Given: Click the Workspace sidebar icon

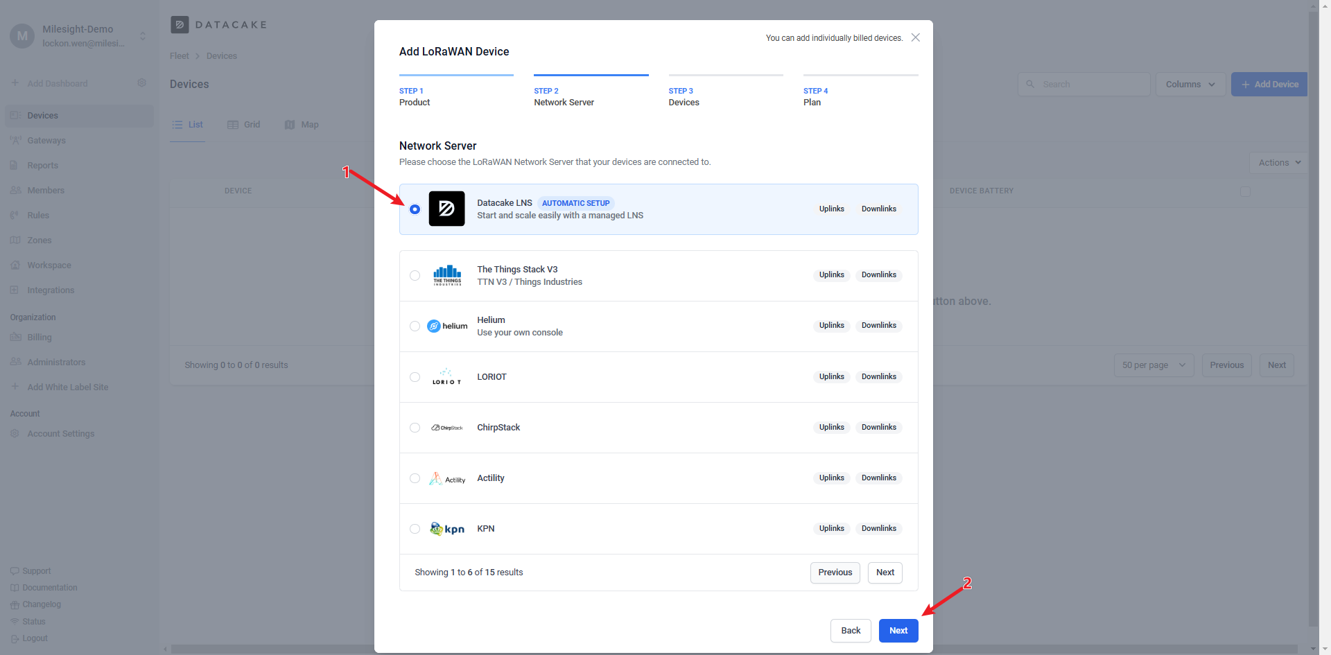Looking at the screenshot, I should click(15, 265).
